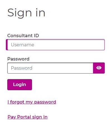
Task: Follow the forgotten password recovery link
Action: pyautogui.click(x=32, y=102)
